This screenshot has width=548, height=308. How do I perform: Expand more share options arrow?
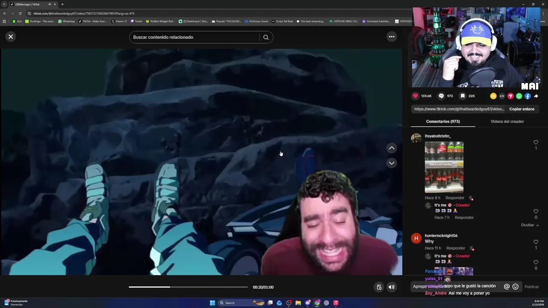[536, 96]
